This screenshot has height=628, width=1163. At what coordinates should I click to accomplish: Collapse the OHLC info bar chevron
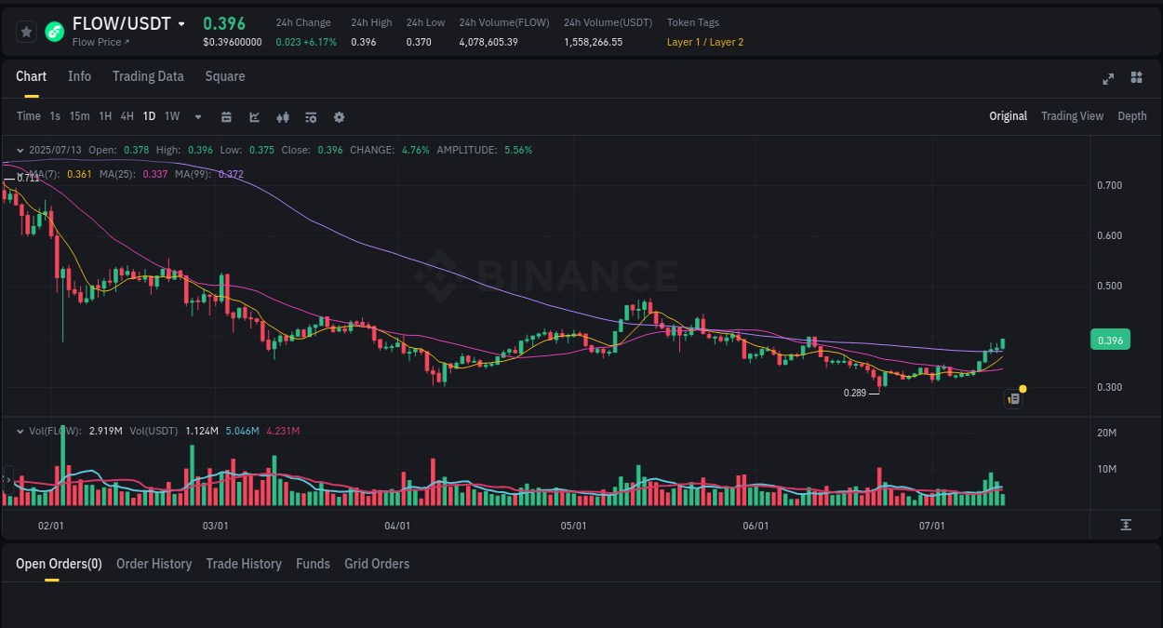[x=20, y=149]
